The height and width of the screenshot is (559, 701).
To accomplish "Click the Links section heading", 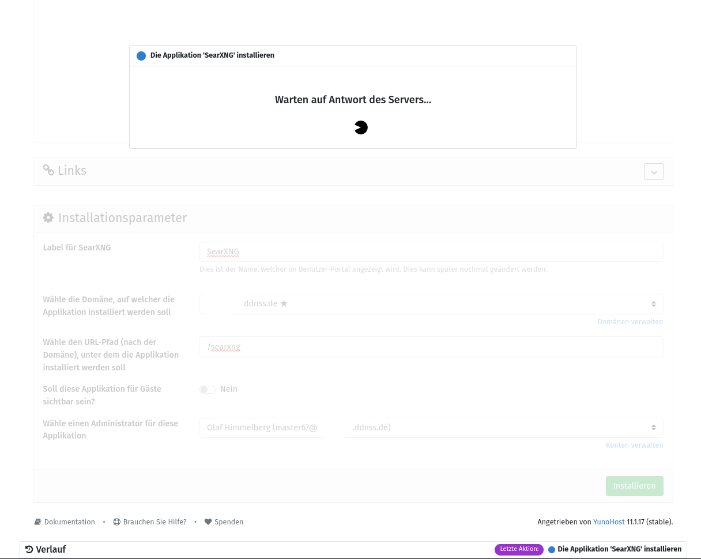I will point(72,170).
